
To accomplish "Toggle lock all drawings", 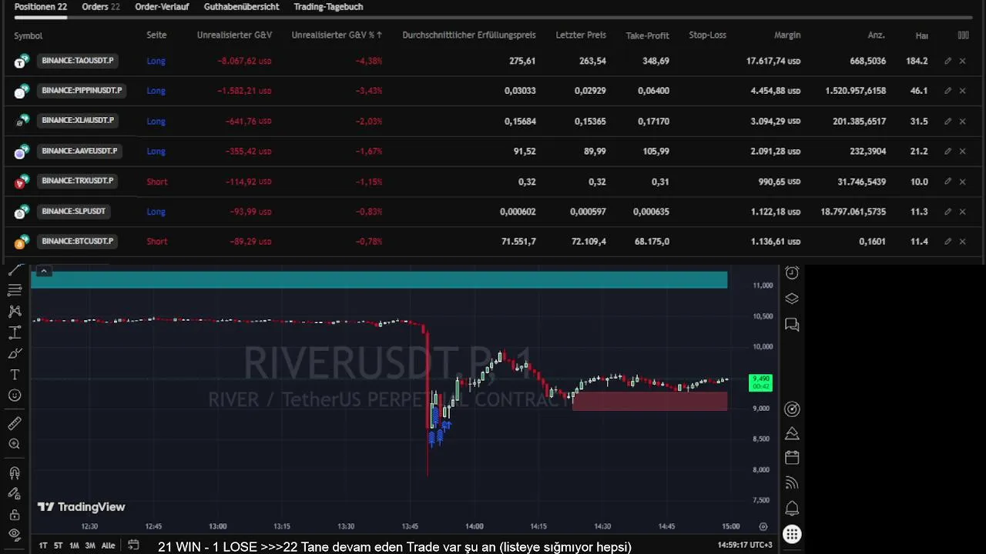I will [x=15, y=514].
